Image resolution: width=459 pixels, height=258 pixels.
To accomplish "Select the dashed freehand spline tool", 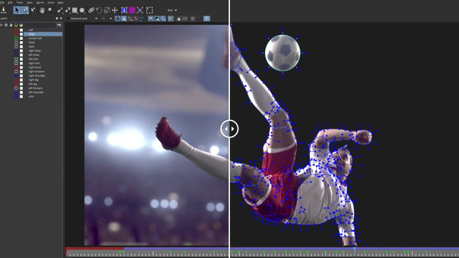I will coord(99,10).
